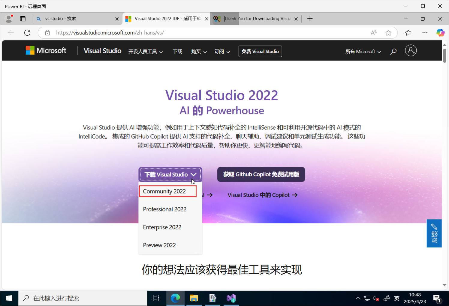
Task: Click the 下载 navigation link
Action: point(177,52)
